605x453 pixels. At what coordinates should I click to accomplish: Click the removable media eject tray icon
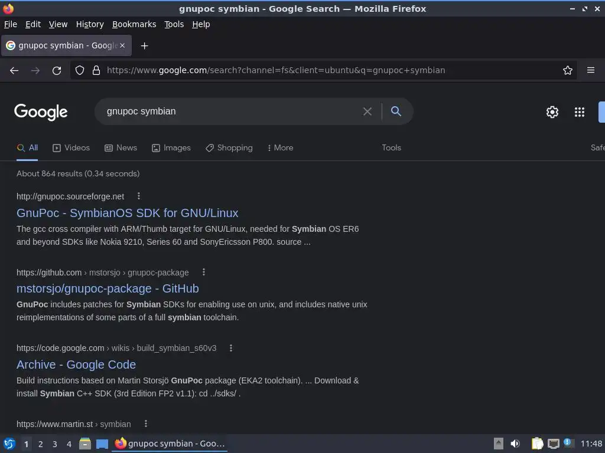click(x=499, y=444)
